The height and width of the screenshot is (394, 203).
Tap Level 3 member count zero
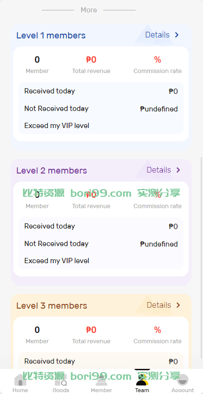coord(37,330)
